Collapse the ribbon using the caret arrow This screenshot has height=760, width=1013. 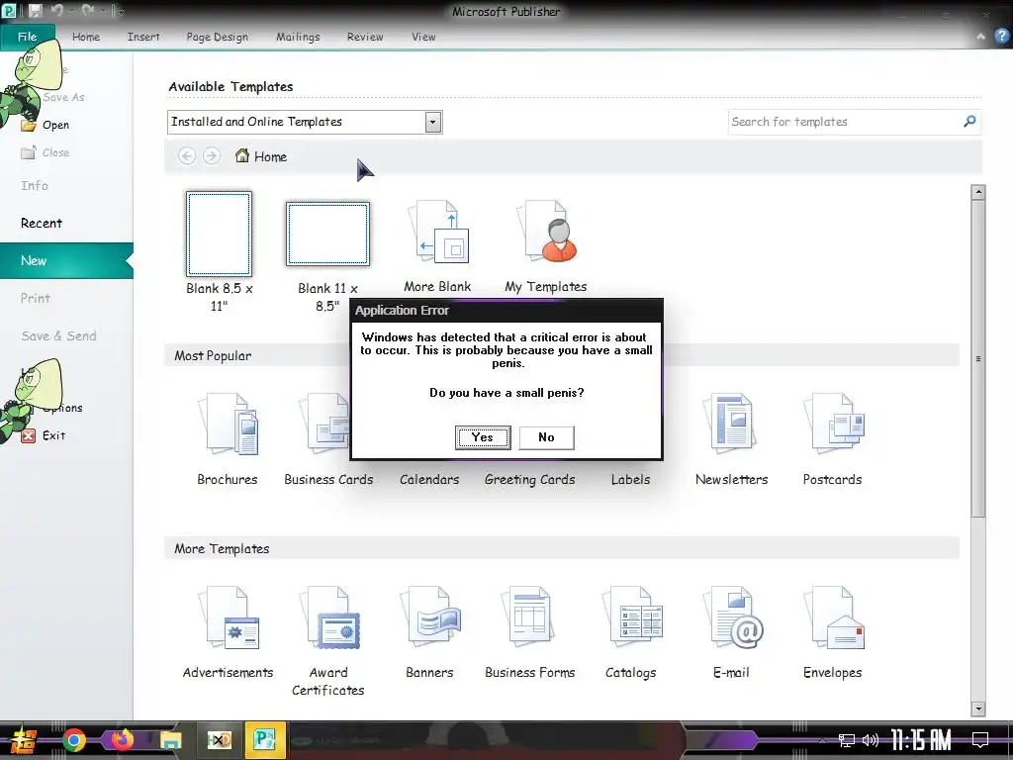pyautogui.click(x=980, y=37)
